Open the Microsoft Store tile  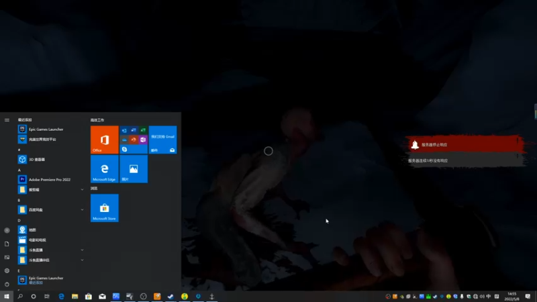(x=105, y=208)
